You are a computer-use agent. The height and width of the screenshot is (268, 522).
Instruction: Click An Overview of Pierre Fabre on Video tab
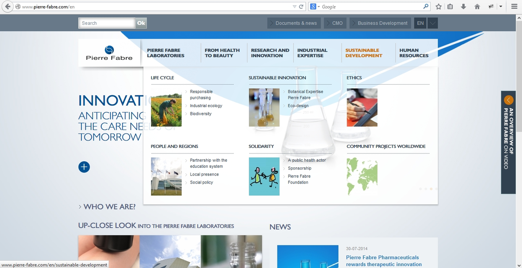509,142
